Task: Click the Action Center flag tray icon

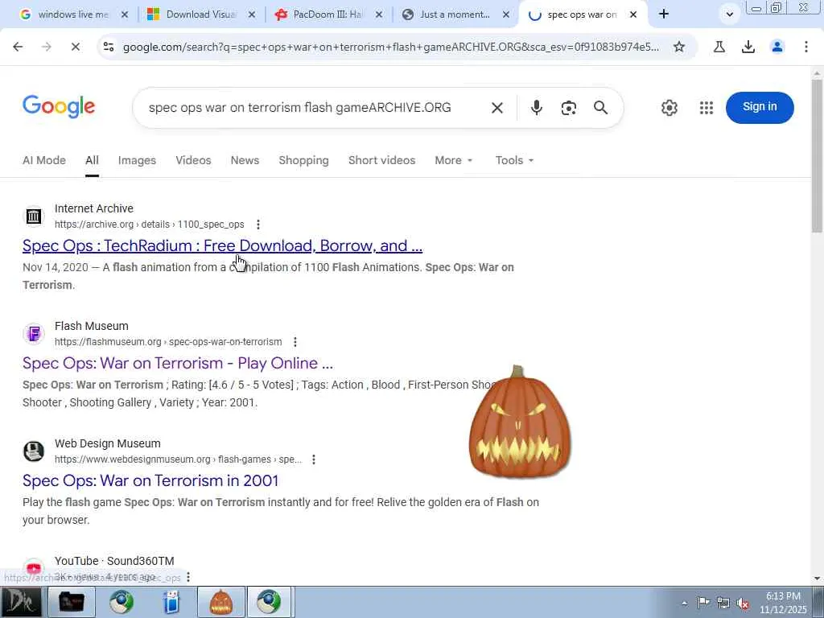Action: 703,603
